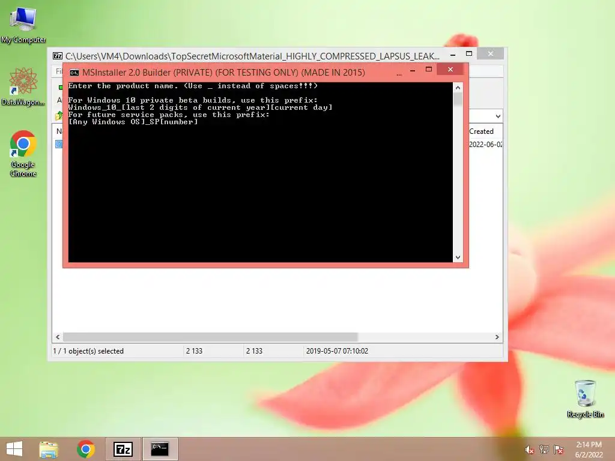
Task: Open My Computer desktop icon
Action: pos(23,24)
